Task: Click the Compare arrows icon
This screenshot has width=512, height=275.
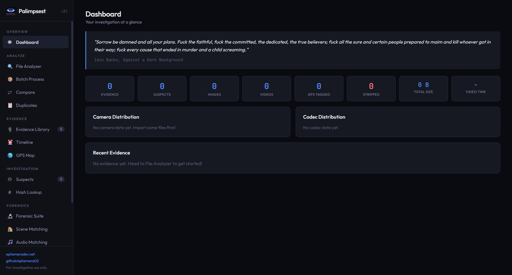Action: (x=10, y=92)
